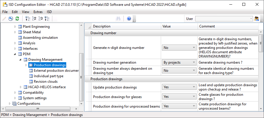264x118 pixels.
Task: Open the File menu
Action: click(x=5, y=12)
